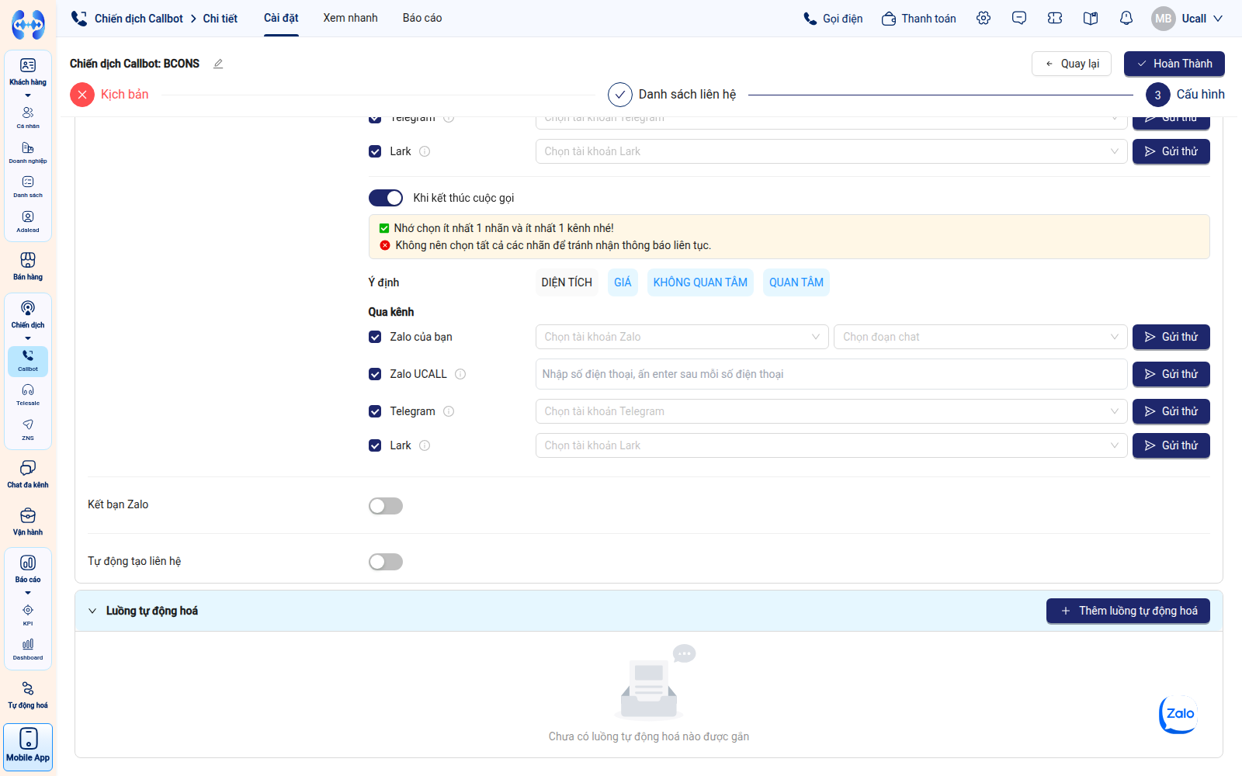Click the edit pencil icon beside BCONS
The width and height of the screenshot is (1242, 776).
pyautogui.click(x=218, y=64)
